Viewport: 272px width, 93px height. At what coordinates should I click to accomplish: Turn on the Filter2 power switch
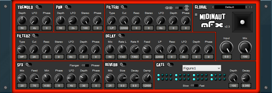[35, 35]
